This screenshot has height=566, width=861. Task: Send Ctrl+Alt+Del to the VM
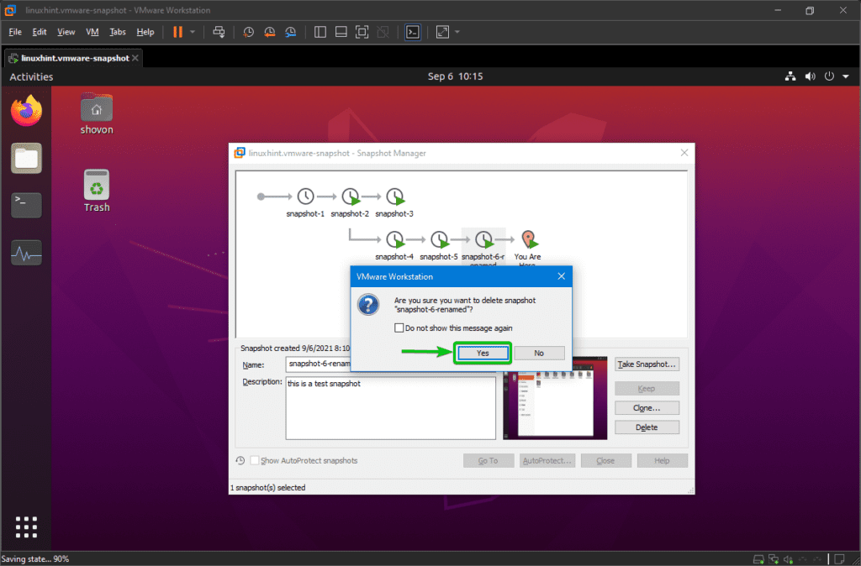[219, 32]
